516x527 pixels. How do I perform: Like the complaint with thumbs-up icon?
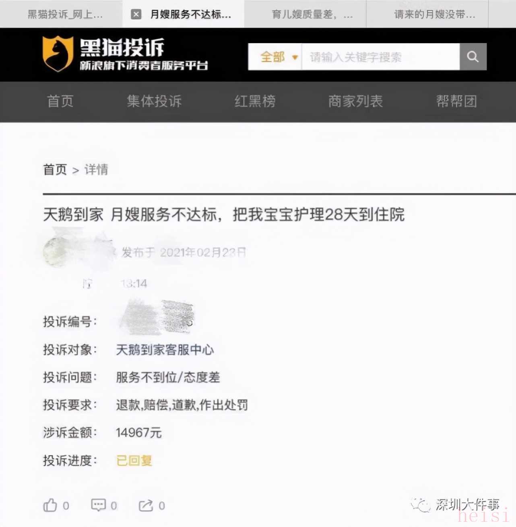[x=50, y=505]
